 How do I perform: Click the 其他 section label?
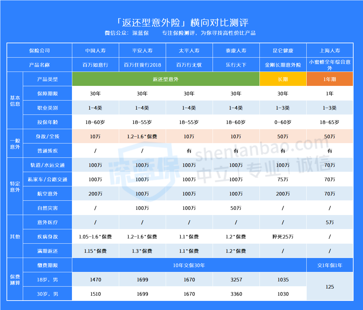click(15, 237)
